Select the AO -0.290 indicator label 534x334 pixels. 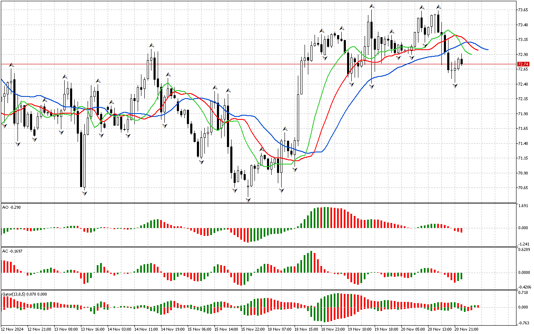(11, 207)
